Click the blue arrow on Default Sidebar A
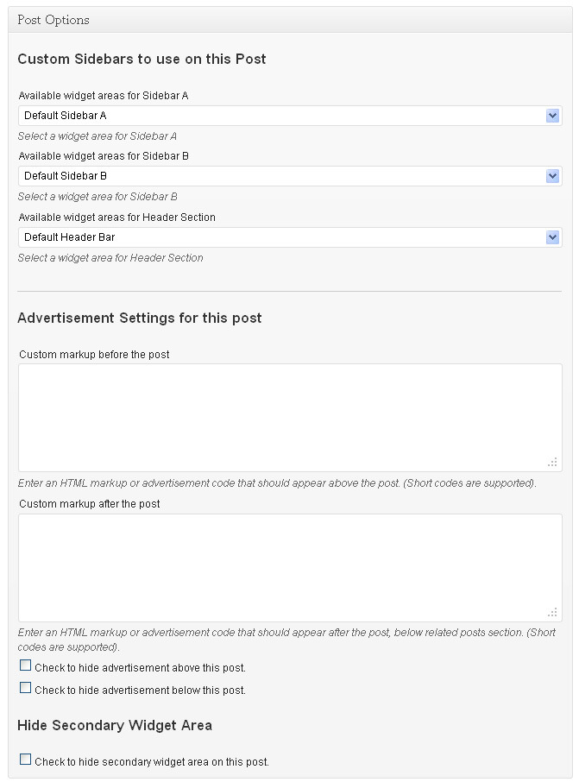This screenshot has width=579, height=782. tap(552, 116)
